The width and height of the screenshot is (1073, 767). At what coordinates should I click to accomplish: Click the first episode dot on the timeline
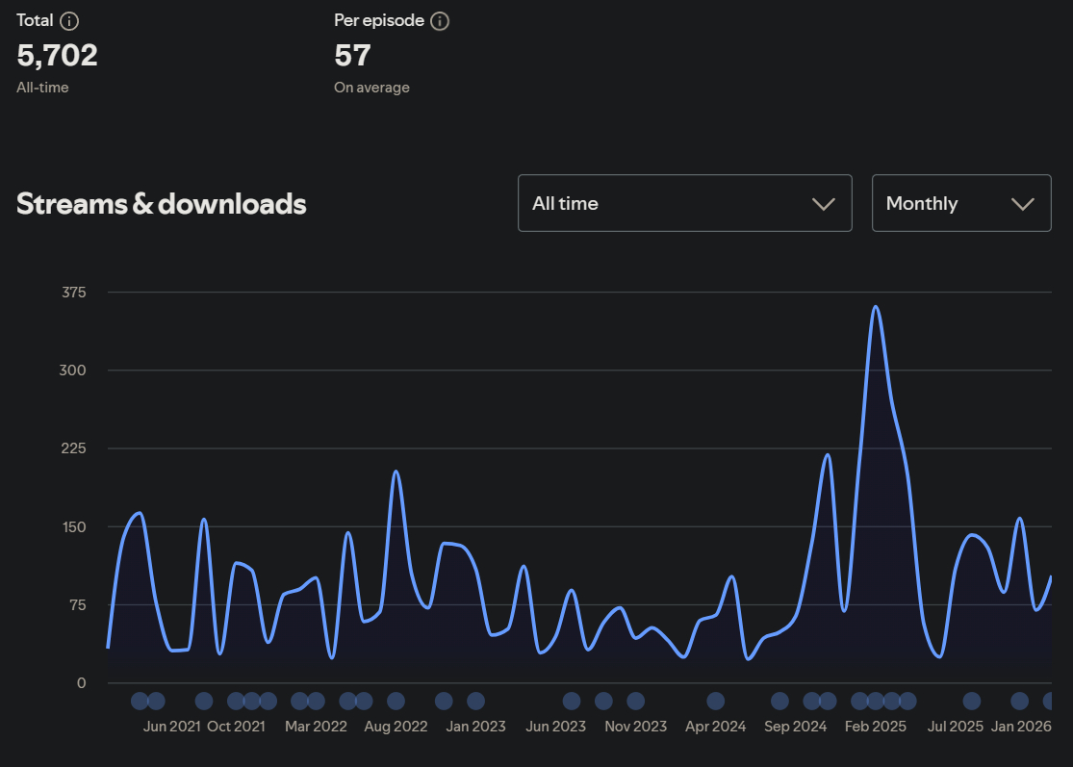coord(140,701)
